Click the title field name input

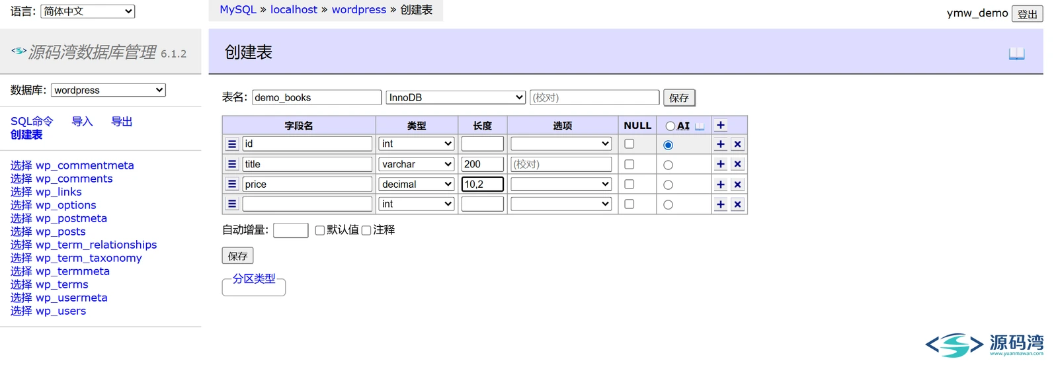point(307,164)
